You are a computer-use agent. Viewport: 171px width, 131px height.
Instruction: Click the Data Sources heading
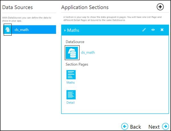[x=17, y=7]
